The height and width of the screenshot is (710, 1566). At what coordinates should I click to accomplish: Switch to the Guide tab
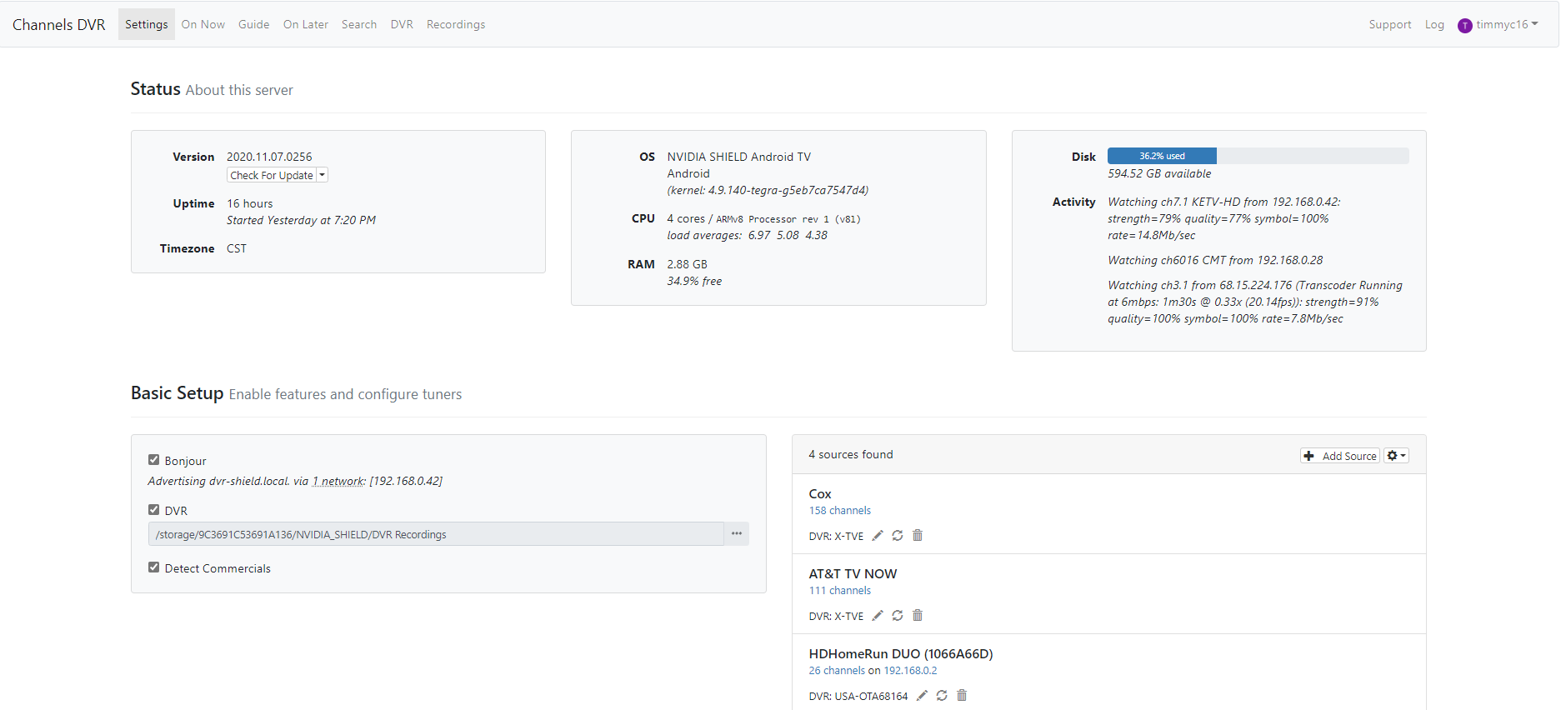(x=253, y=25)
